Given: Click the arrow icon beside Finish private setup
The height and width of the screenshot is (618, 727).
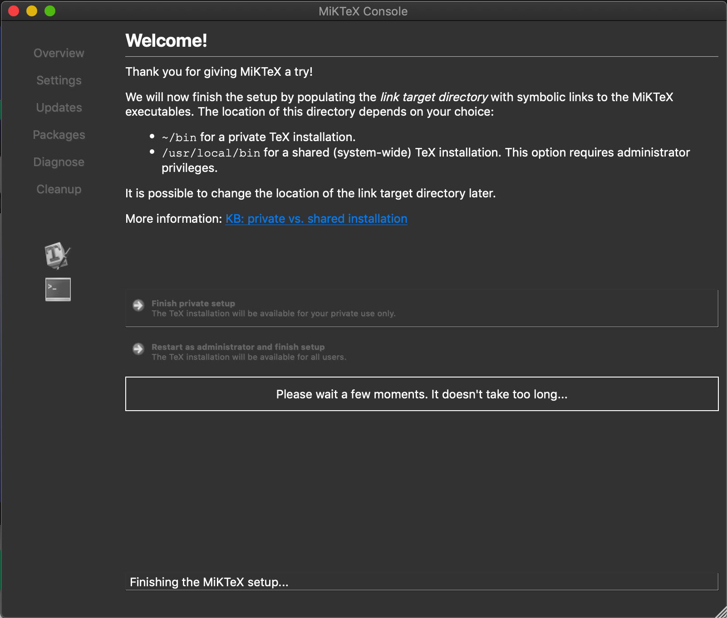Looking at the screenshot, I should (x=138, y=305).
